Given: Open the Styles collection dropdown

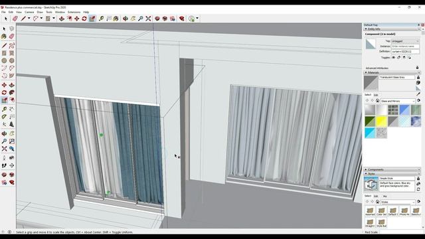Looking at the screenshot, I should [x=398, y=202].
